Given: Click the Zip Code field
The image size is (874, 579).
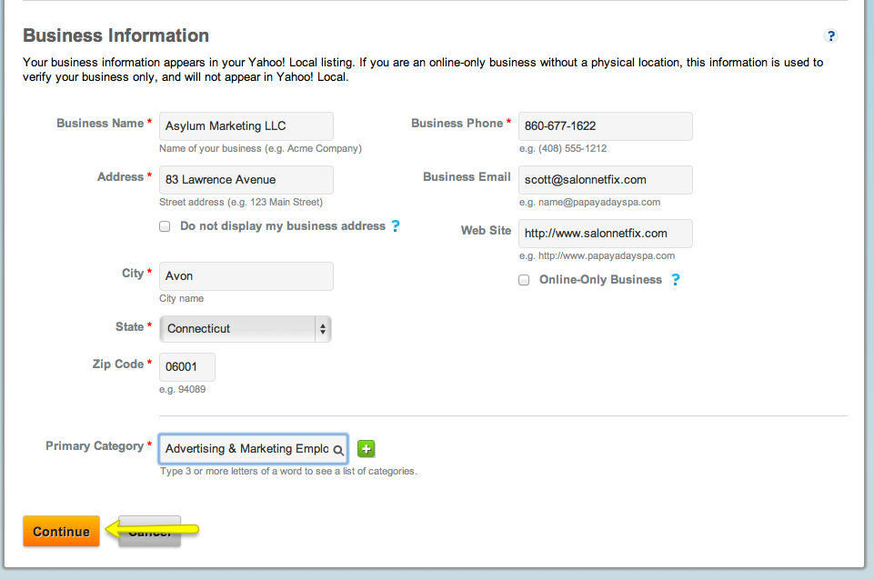Looking at the screenshot, I should click(187, 367).
